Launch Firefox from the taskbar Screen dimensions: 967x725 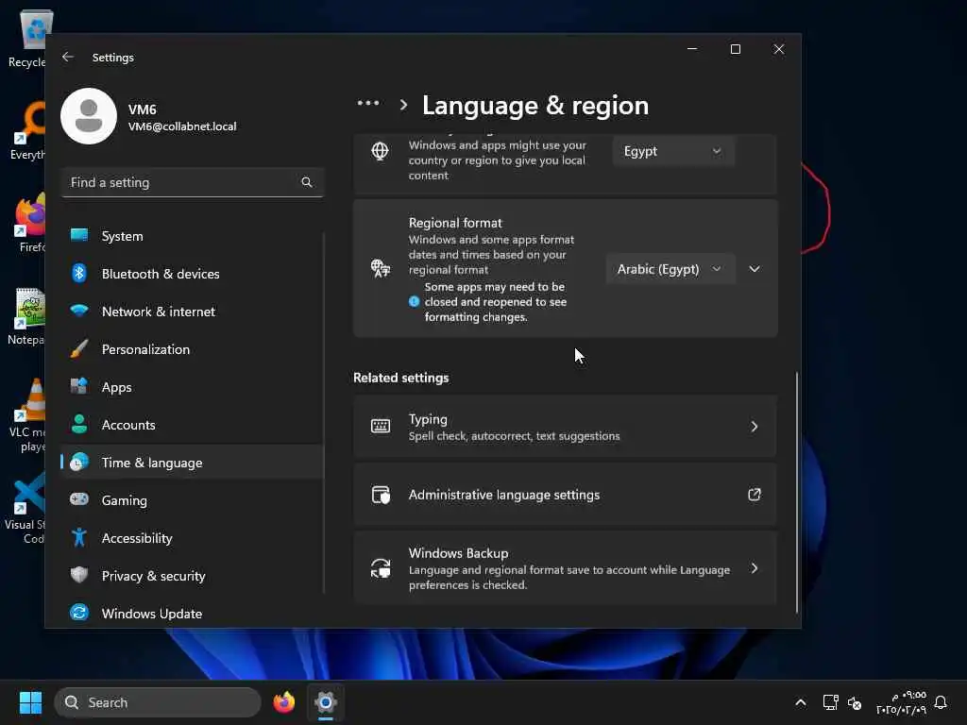tap(284, 702)
